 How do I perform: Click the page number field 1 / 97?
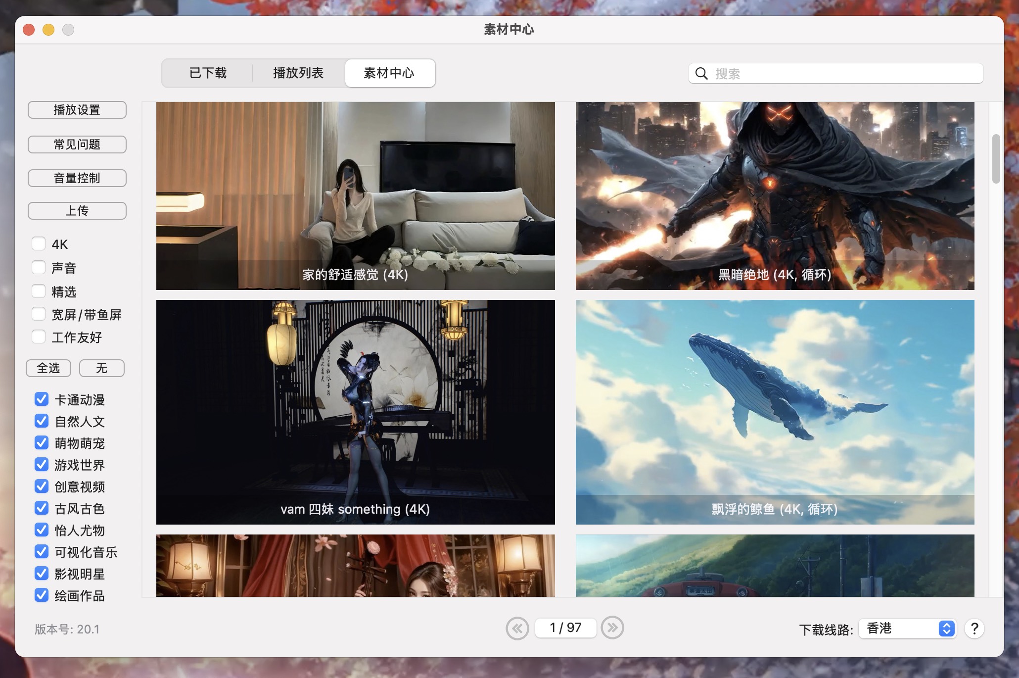tap(565, 628)
